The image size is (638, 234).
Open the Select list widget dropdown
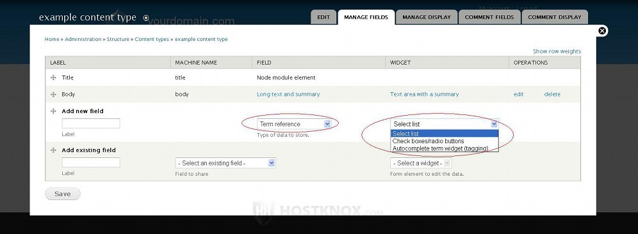click(x=444, y=124)
